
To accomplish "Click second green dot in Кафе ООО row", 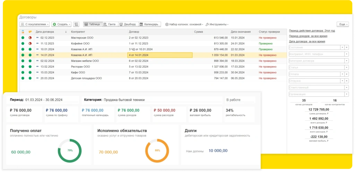I will 30,72.
